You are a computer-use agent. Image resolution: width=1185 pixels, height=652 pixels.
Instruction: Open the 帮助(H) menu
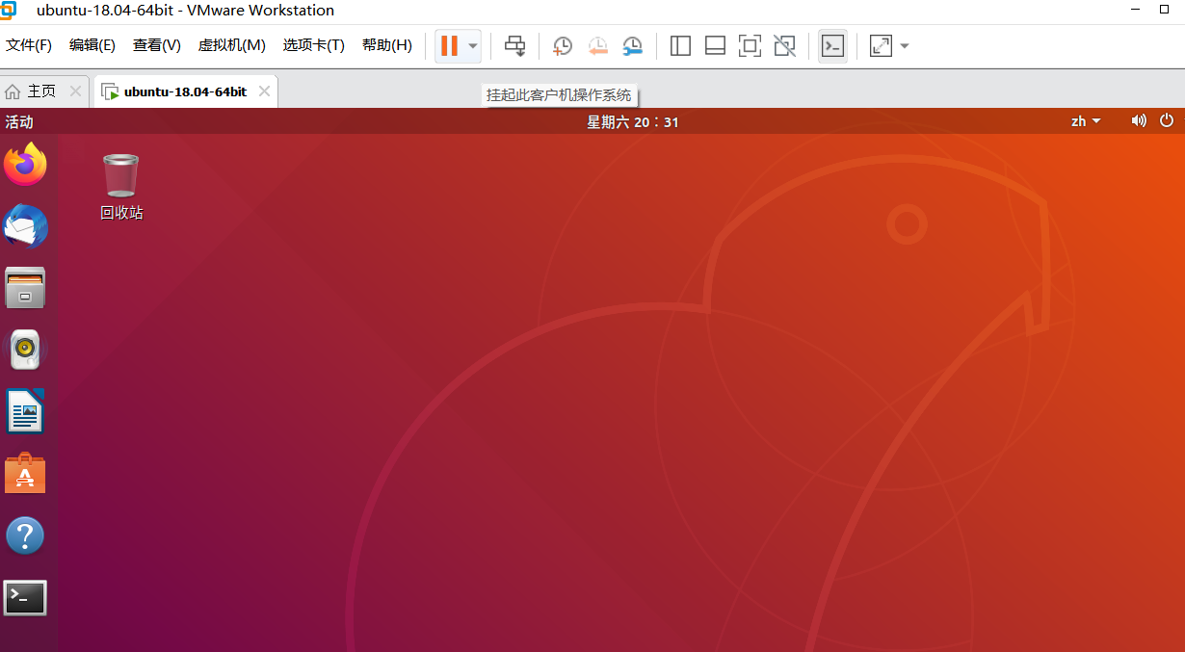pyautogui.click(x=387, y=45)
